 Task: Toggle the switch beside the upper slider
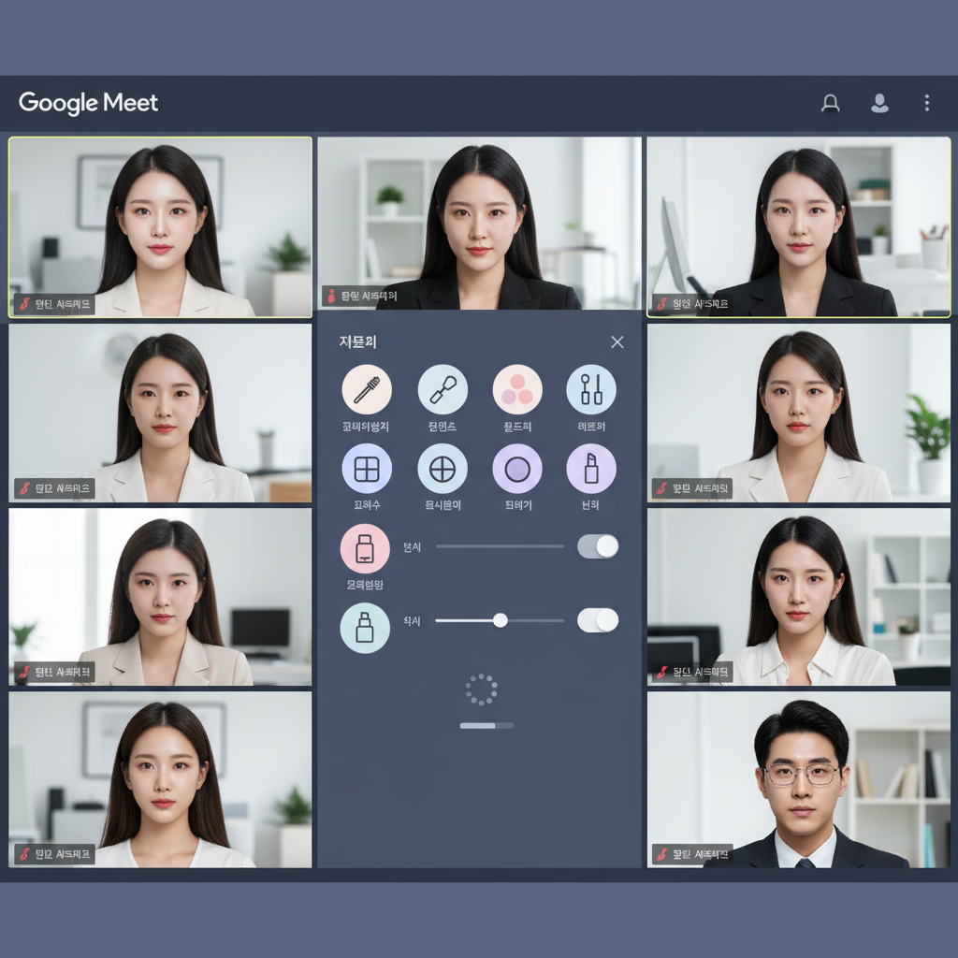598,546
